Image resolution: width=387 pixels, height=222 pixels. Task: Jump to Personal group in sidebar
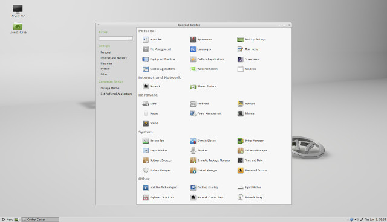pyautogui.click(x=106, y=52)
